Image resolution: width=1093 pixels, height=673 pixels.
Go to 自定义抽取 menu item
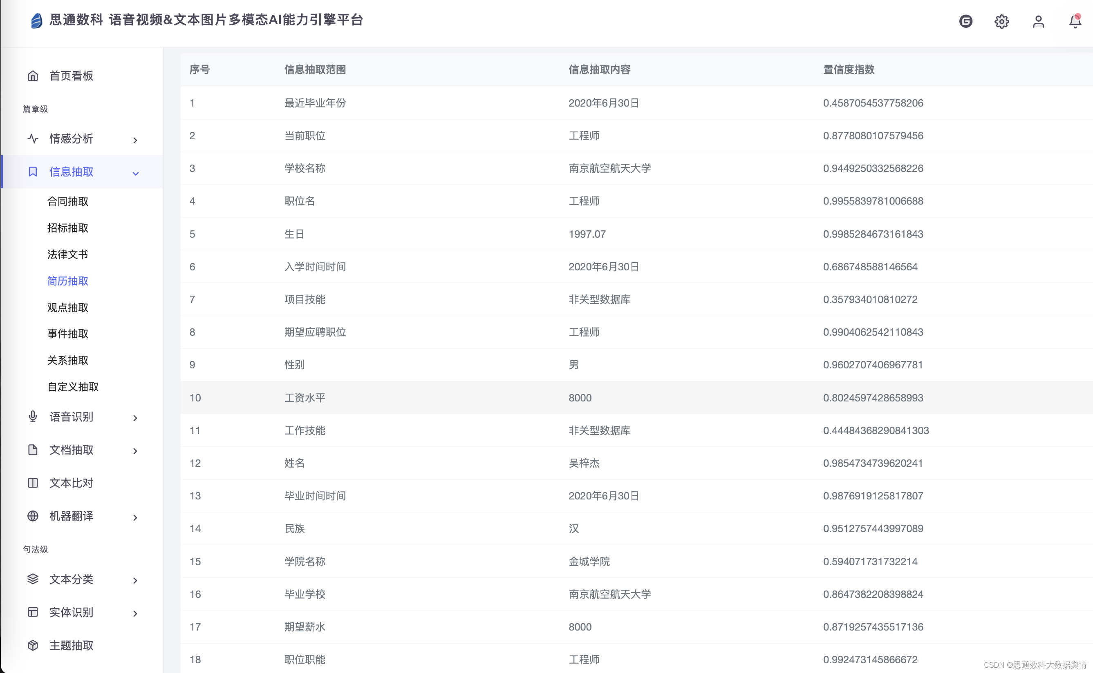point(73,387)
